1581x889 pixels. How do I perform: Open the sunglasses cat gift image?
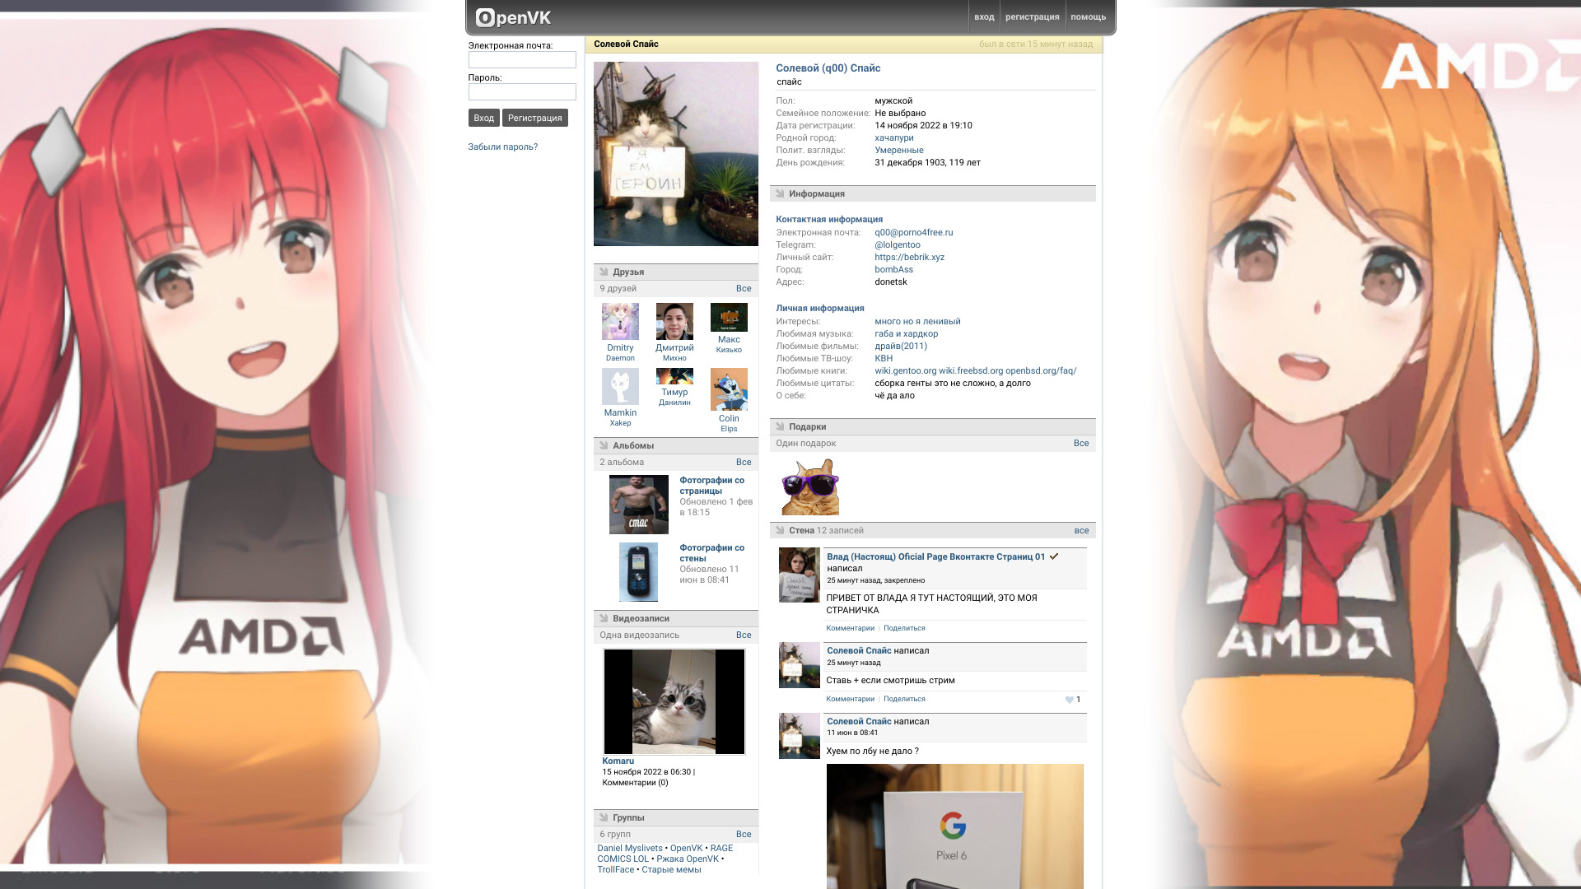tap(809, 487)
